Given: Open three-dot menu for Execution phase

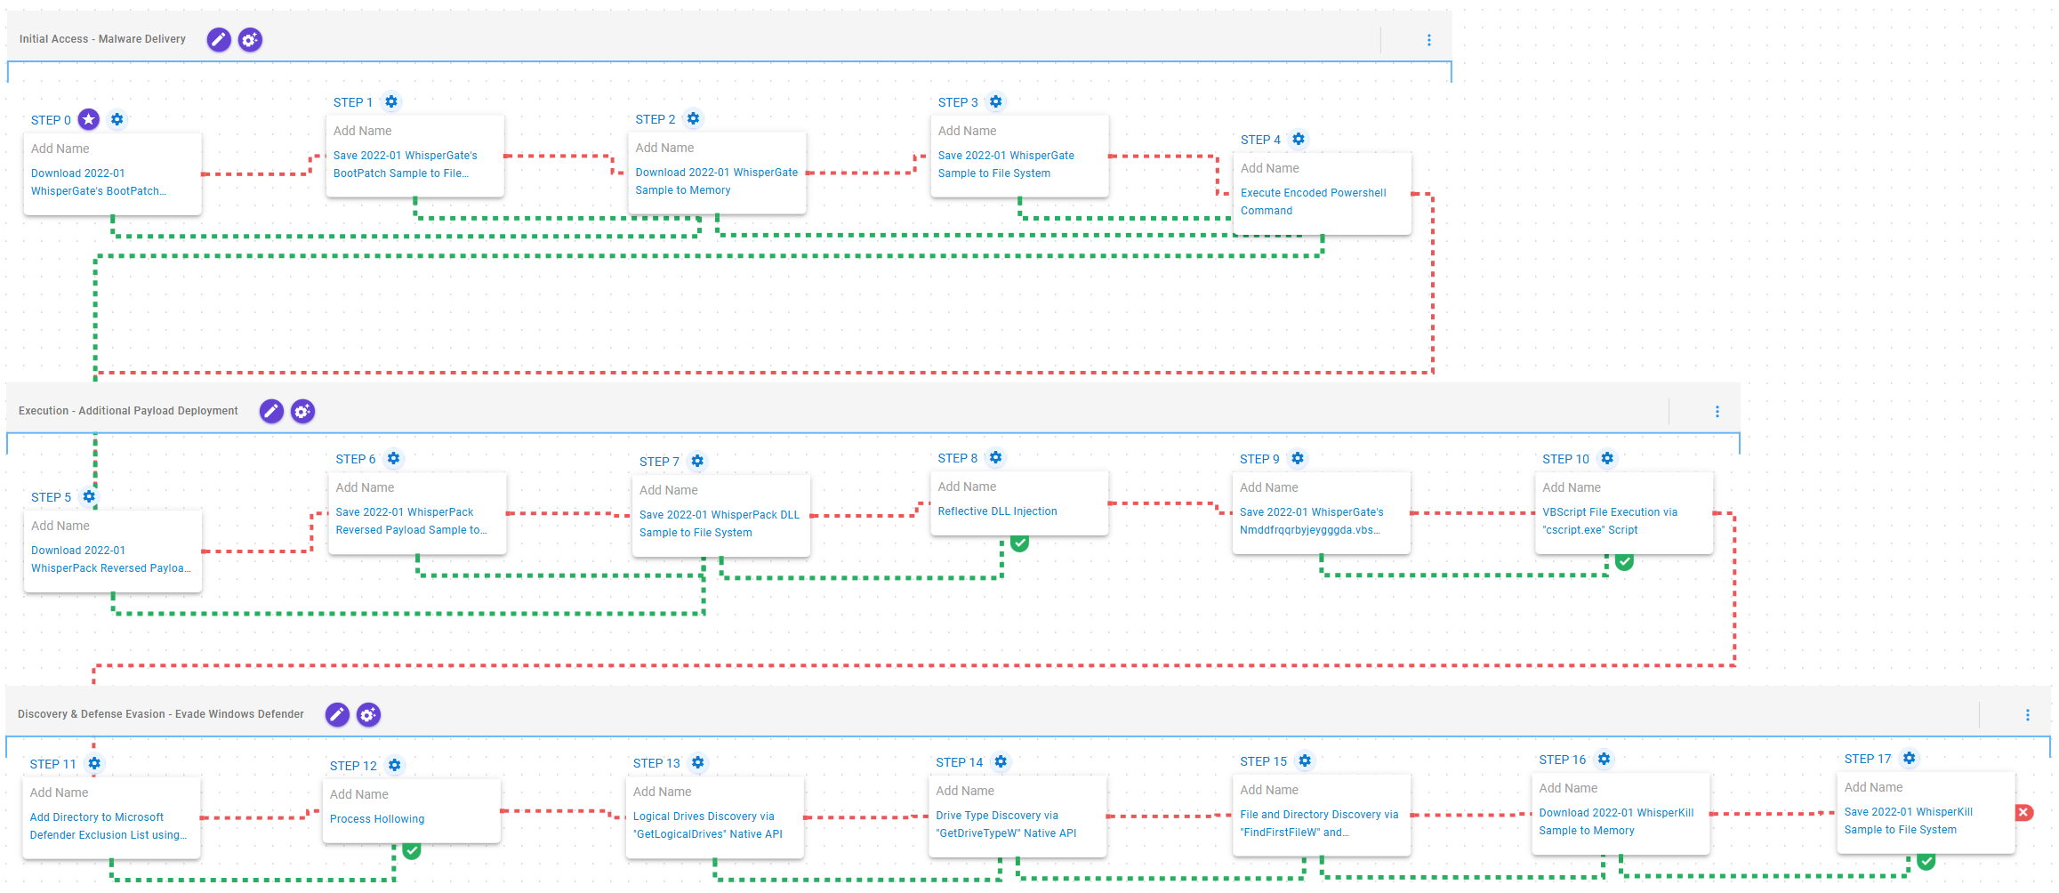Looking at the screenshot, I should (1717, 412).
